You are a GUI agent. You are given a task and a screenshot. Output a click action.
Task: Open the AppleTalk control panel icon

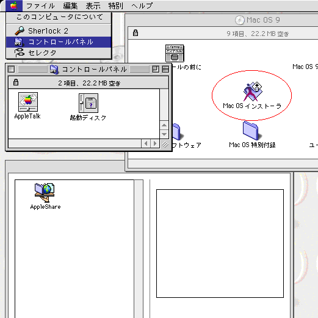28,102
